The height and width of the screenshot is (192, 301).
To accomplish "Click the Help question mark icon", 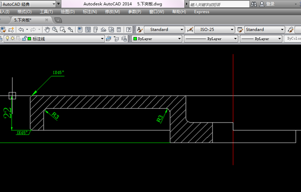I will point(129,30).
